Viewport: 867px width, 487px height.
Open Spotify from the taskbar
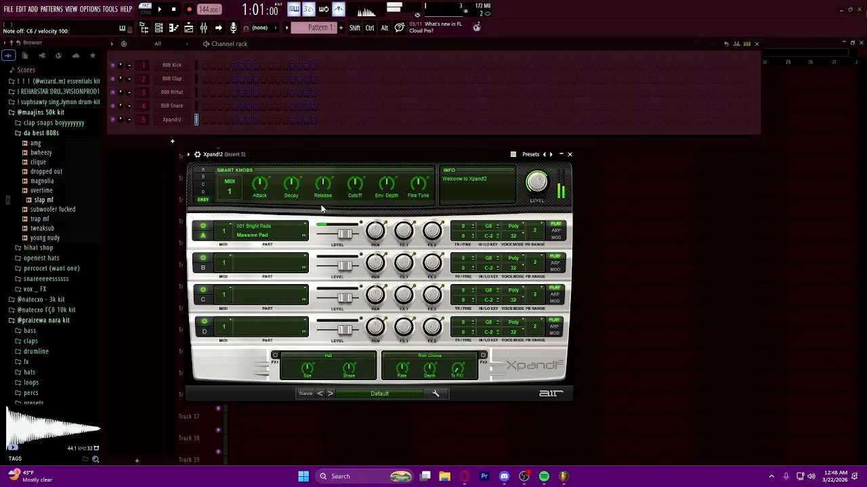point(544,476)
